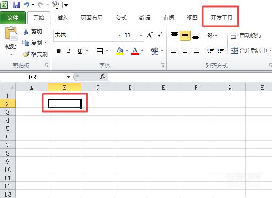Click the Paste (粘贴) clipboard icon
The width and height of the screenshot is (272, 198).
click(x=11, y=34)
